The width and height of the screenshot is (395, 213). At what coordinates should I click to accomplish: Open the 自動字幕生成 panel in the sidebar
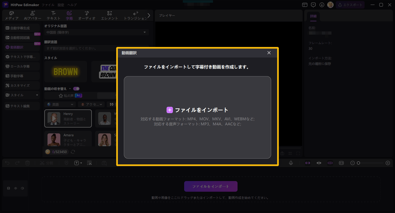pos(22,28)
